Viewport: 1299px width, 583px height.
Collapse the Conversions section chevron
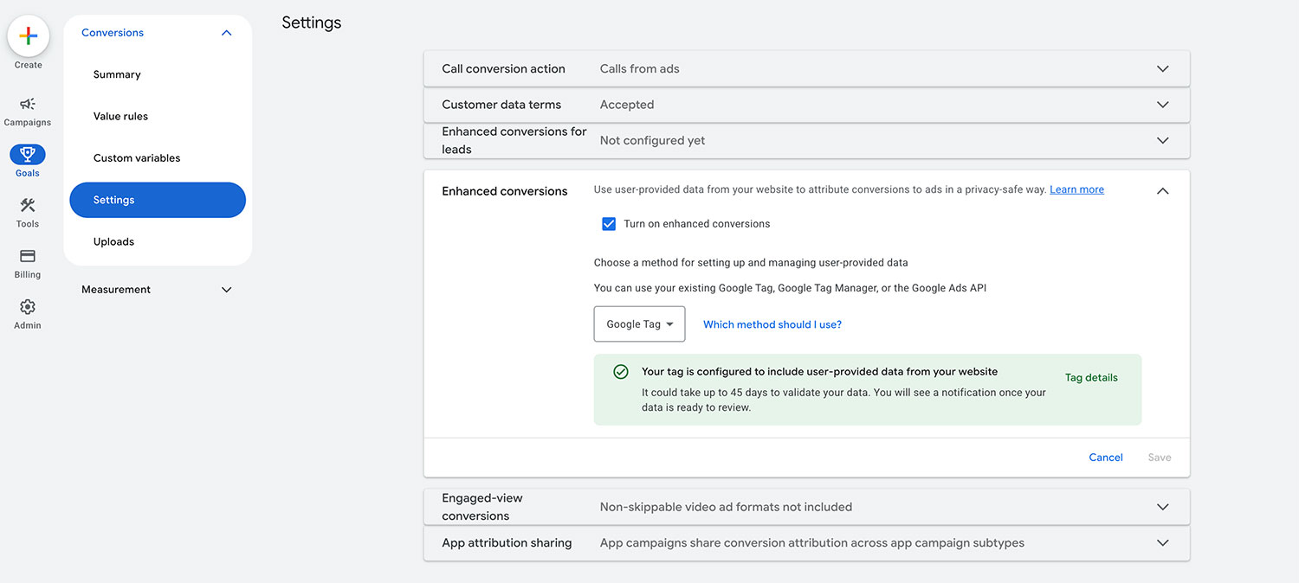(226, 32)
